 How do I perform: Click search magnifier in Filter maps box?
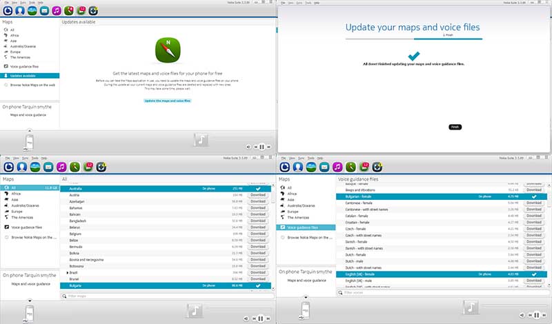[x=64, y=296]
